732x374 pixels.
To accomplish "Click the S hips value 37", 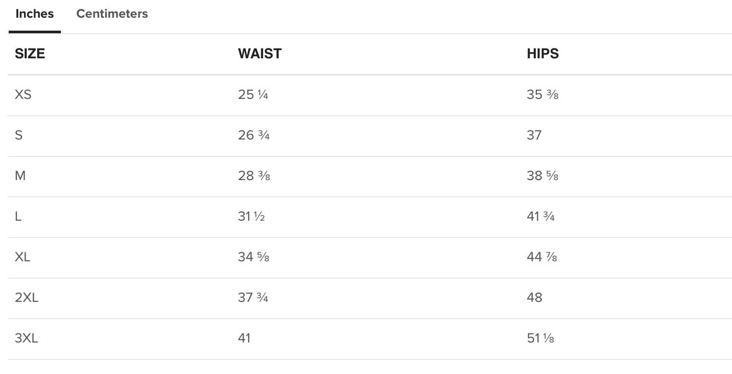I will [534, 136].
